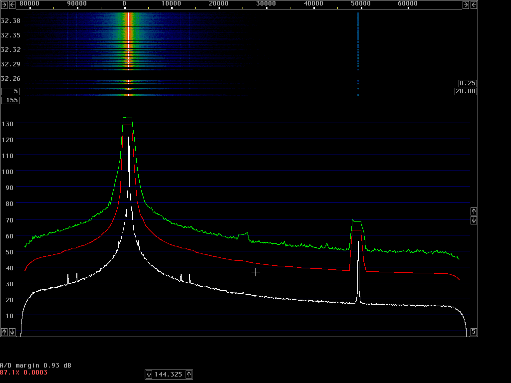The image size is (511, 383).
Task: Click the 80 dB scale label
Action: pos(9,204)
